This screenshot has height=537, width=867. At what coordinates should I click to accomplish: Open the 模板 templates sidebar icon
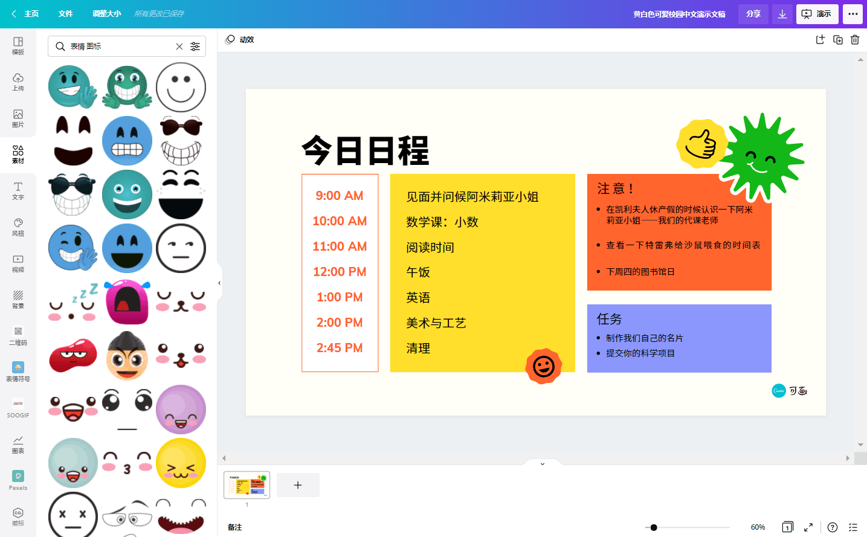click(18, 46)
